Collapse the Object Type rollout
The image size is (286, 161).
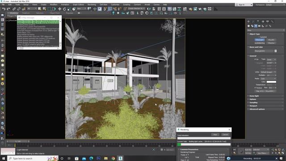point(255,34)
